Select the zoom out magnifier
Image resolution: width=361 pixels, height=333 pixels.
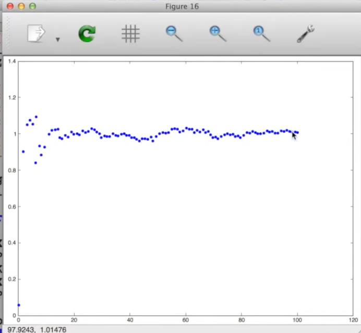(174, 33)
